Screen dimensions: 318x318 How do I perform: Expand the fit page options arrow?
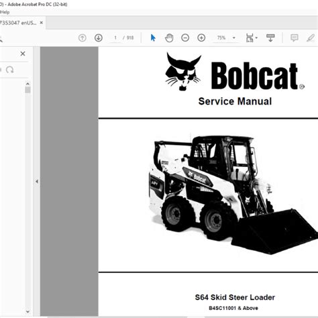click(x=256, y=38)
